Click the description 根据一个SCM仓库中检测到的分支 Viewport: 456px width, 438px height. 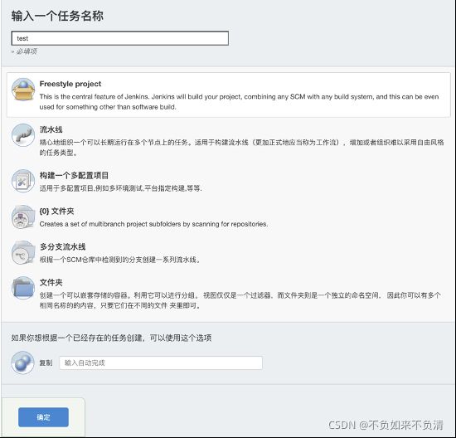120,260
